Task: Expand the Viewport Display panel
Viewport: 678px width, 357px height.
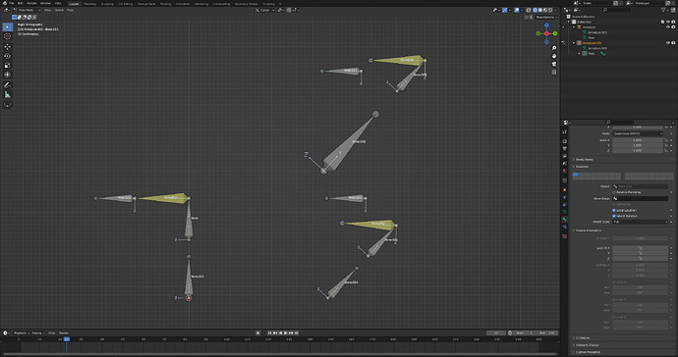Action: coord(587,345)
